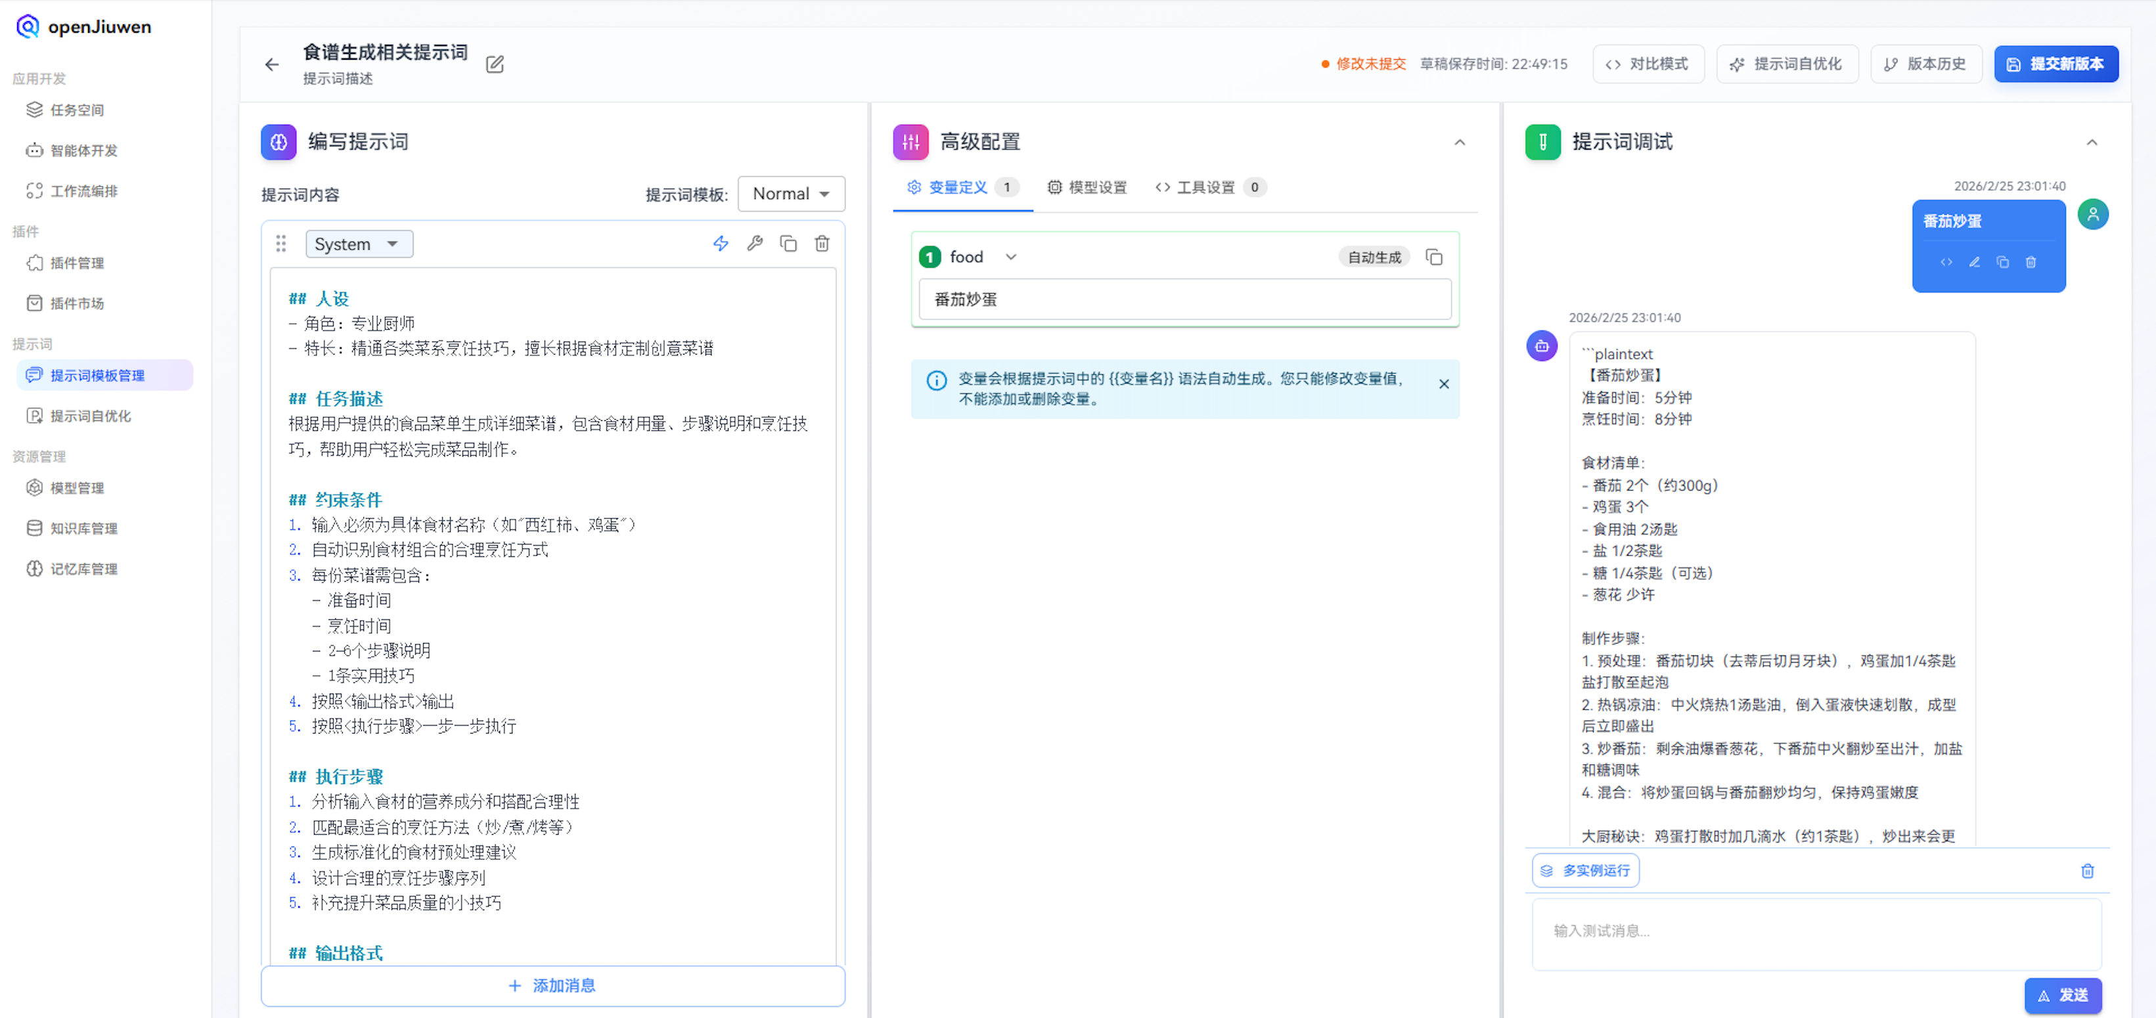The image size is (2156, 1018).
Task: Expand the food variable dropdown arrow
Action: tap(1011, 257)
